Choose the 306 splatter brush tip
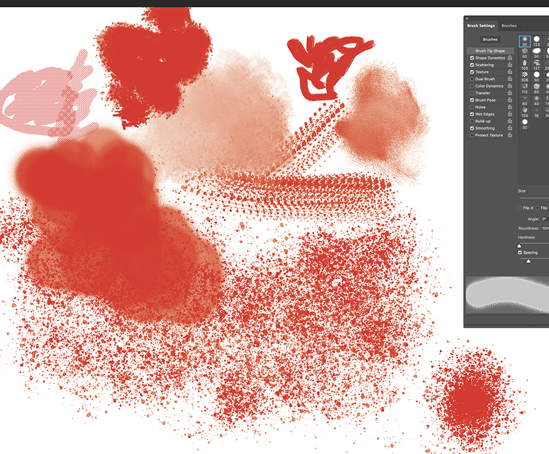Viewport: 549px width, 454px height. pos(525,77)
